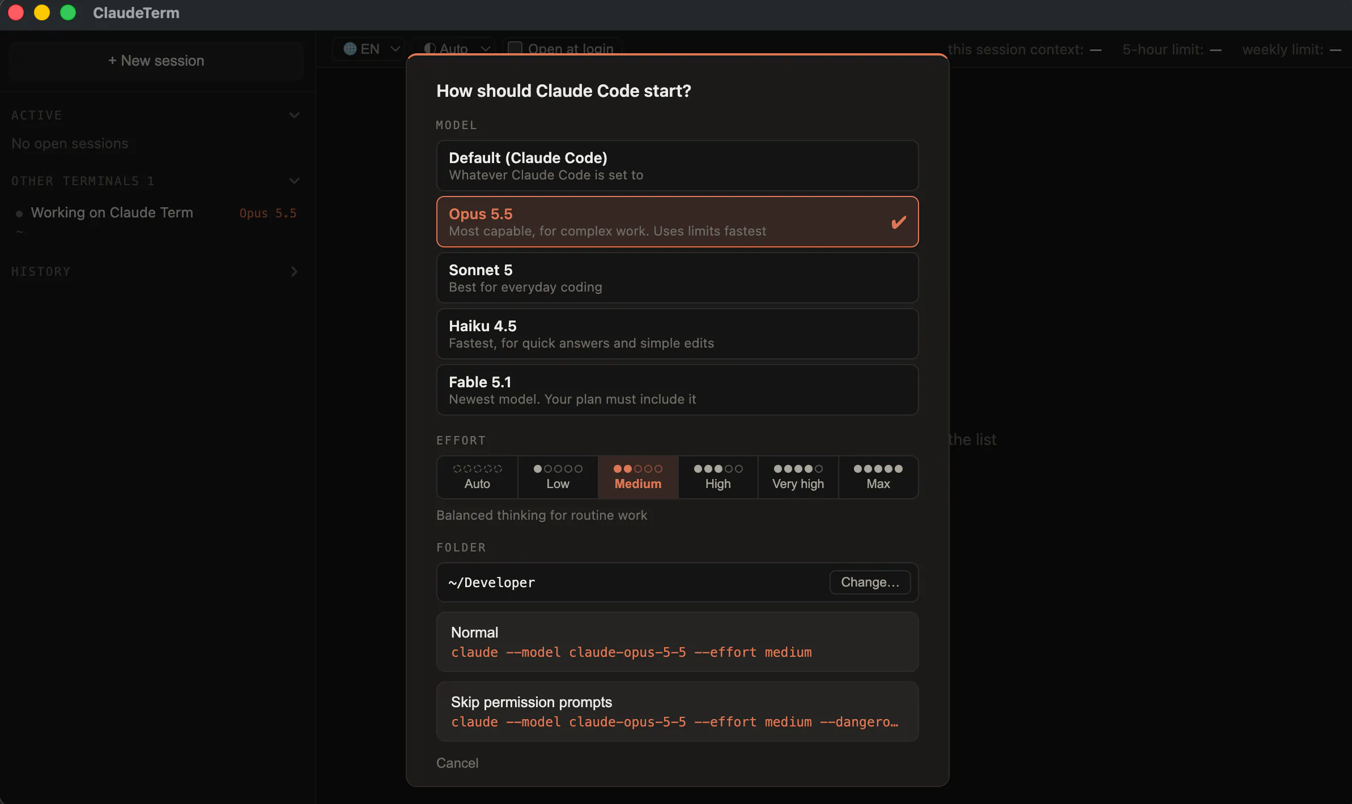
Task: Set effort level to Low
Action: (x=558, y=477)
